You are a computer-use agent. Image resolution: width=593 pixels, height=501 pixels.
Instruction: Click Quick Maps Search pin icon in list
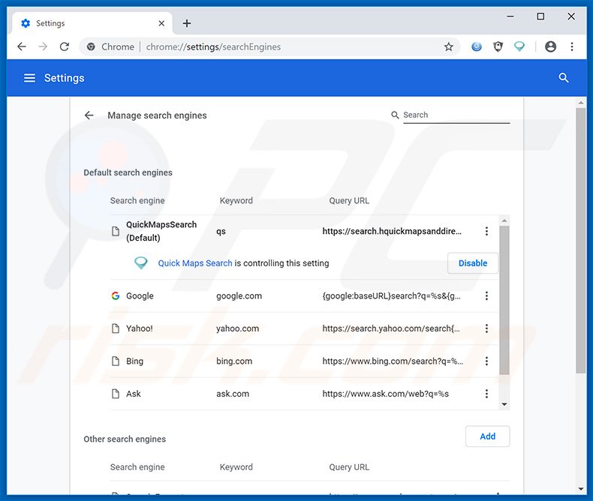pyautogui.click(x=141, y=263)
